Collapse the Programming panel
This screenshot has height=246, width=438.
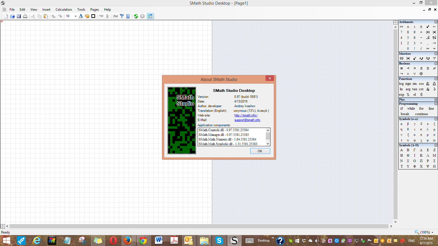pos(436,104)
